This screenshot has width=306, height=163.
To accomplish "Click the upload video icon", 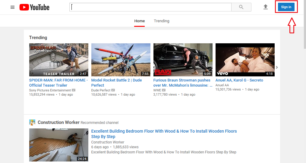I will (265, 7).
